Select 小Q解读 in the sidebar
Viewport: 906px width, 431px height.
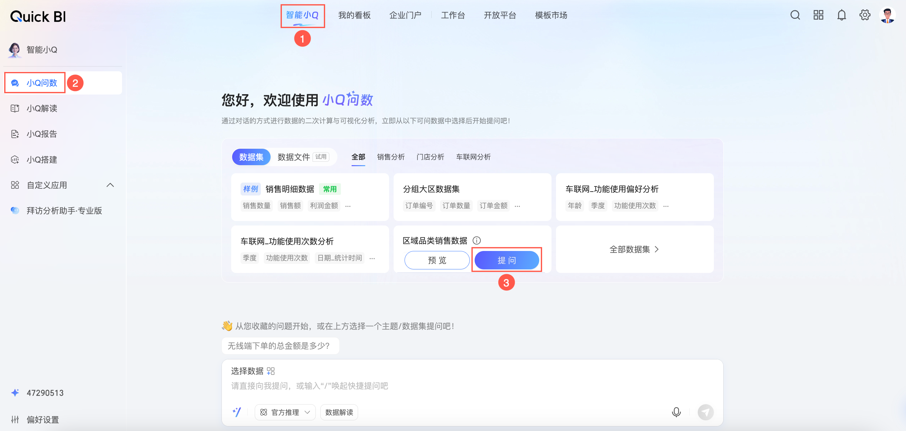pos(63,108)
